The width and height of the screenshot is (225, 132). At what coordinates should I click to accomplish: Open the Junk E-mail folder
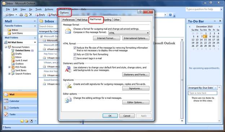pyautogui.click(x=21, y=60)
